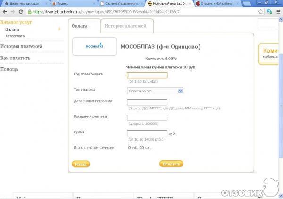Reload the page with the refresh icon

[x=21, y=12]
